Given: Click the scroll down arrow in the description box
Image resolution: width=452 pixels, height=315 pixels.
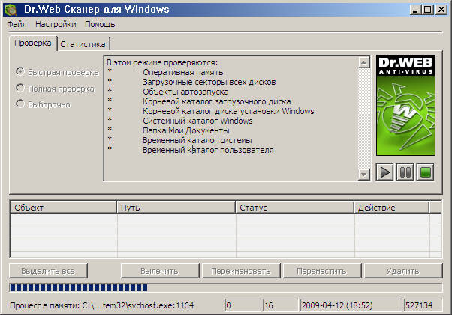Looking at the screenshot, I should (364, 175).
